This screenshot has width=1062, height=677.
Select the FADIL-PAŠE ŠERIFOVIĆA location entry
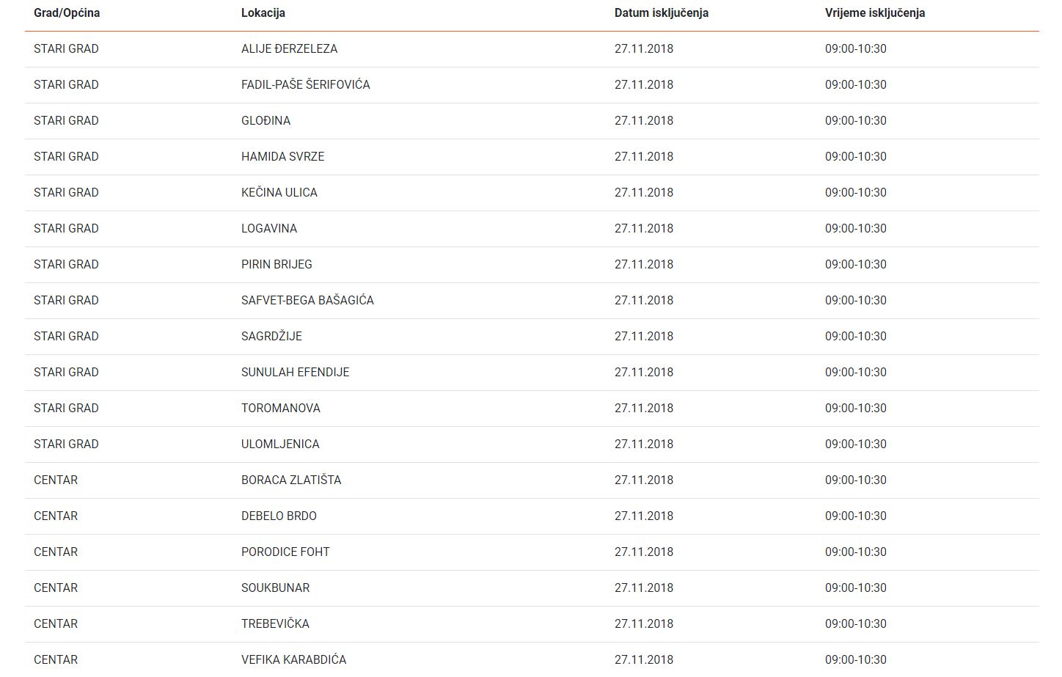(x=305, y=85)
